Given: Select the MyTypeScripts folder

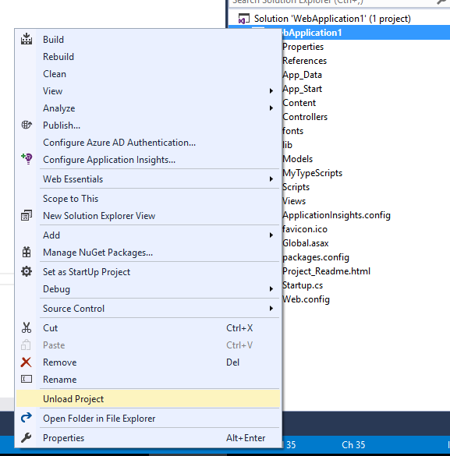Looking at the screenshot, I should [x=312, y=173].
